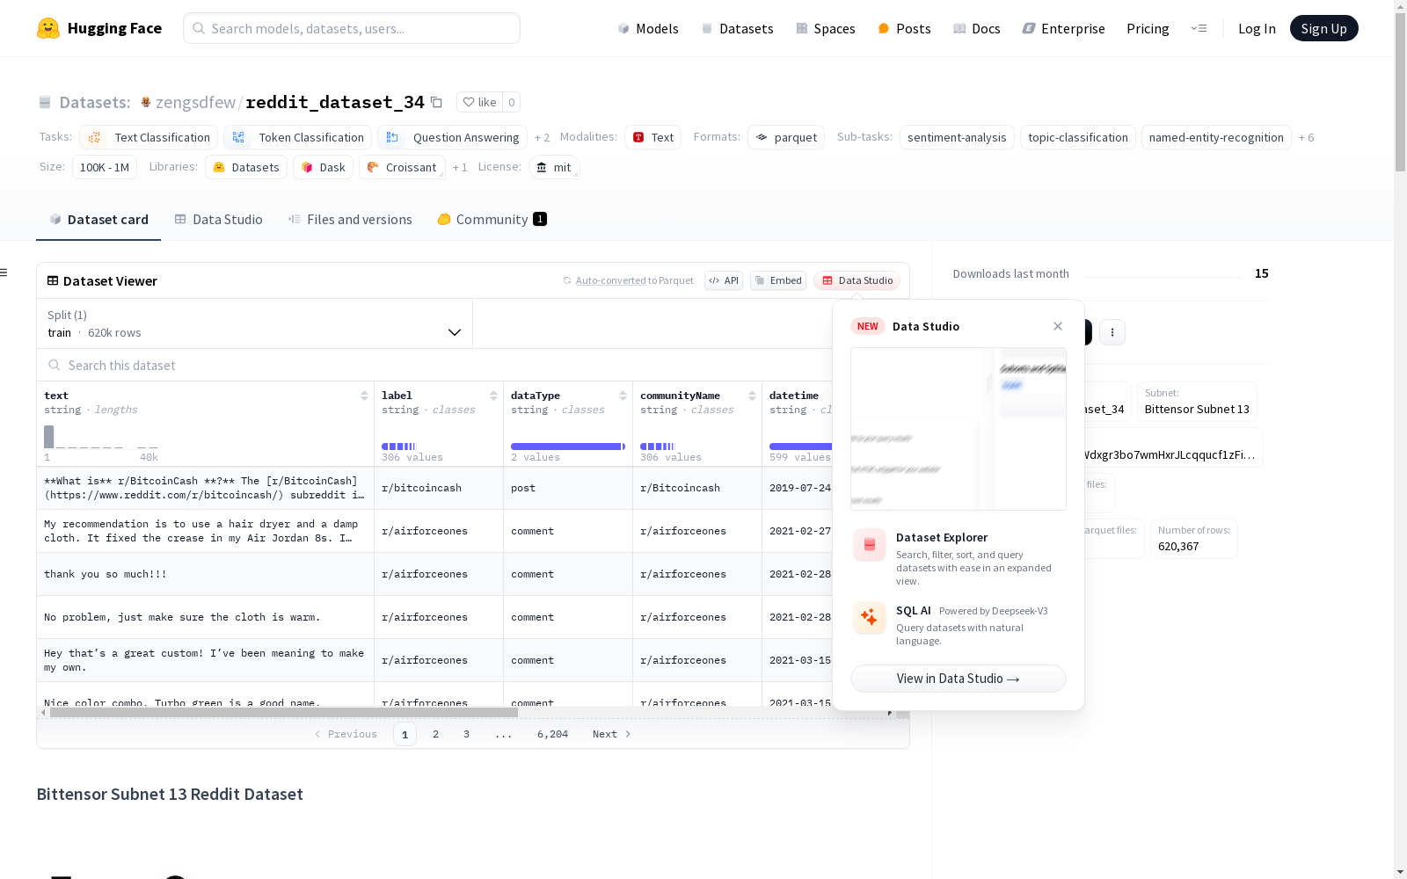1407x879 pixels.
Task: Show the +6 additional sub-tasks
Action: [1306, 137]
